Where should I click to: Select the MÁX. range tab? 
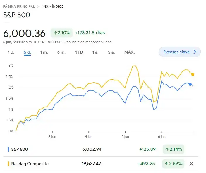click(130, 52)
